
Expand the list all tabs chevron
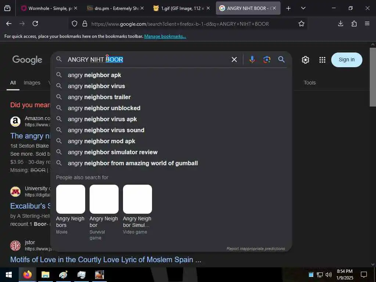pos(303,8)
